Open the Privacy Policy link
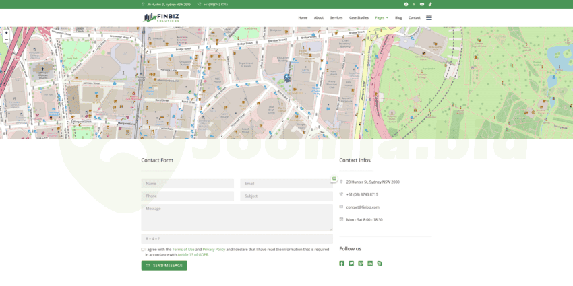The width and height of the screenshot is (573, 286). [x=214, y=249]
